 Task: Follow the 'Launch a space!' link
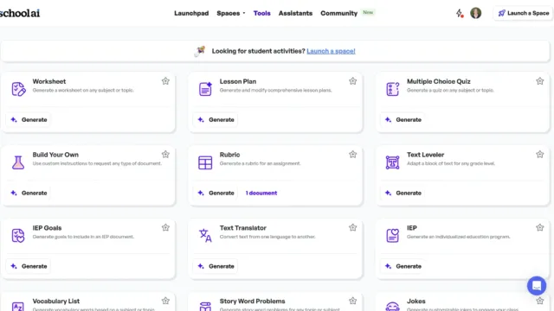(x=331, y=51)
